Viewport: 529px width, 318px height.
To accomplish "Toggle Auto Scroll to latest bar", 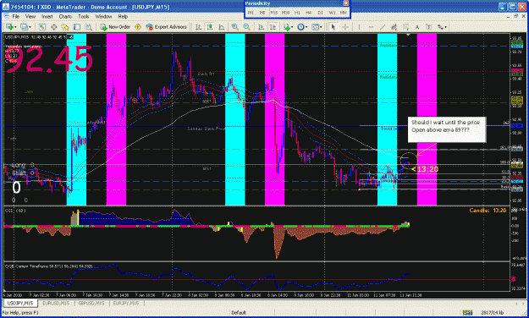I will tap(262, 27).
